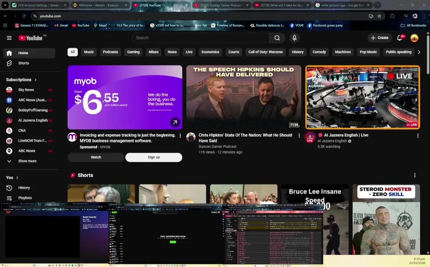Click the YouTube logo

coord(30,38)
